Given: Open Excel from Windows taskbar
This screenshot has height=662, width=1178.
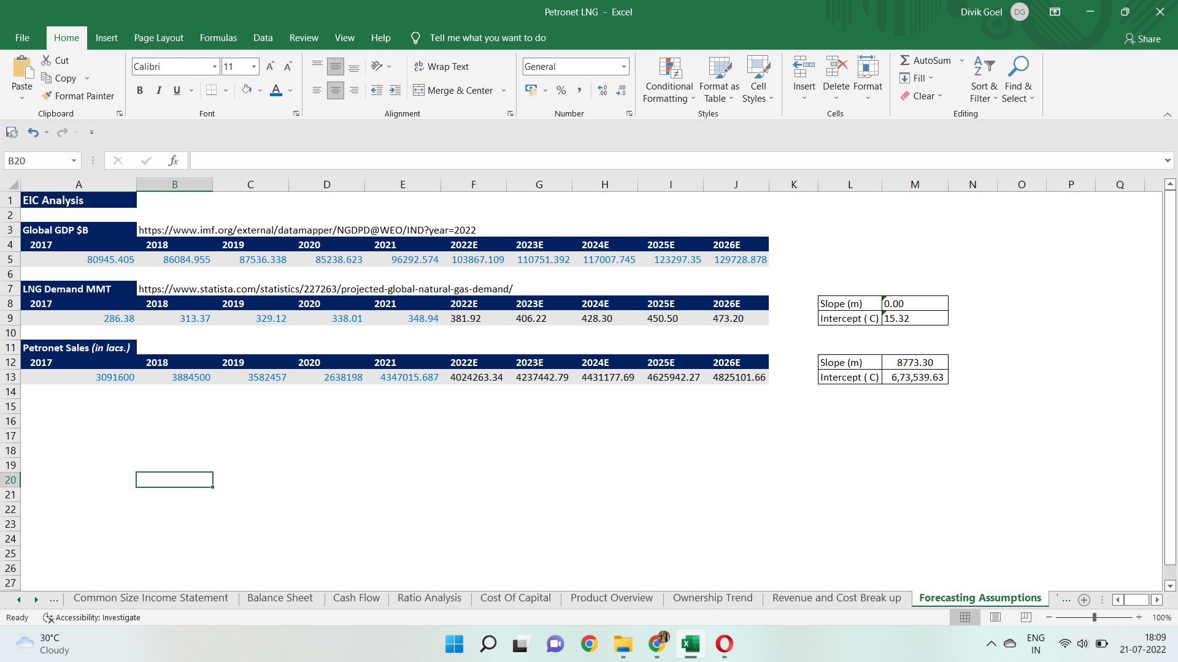Looking at the screenshot, I should 690,644.
